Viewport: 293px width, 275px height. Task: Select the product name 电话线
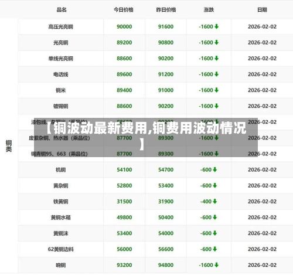pos(61,74)
